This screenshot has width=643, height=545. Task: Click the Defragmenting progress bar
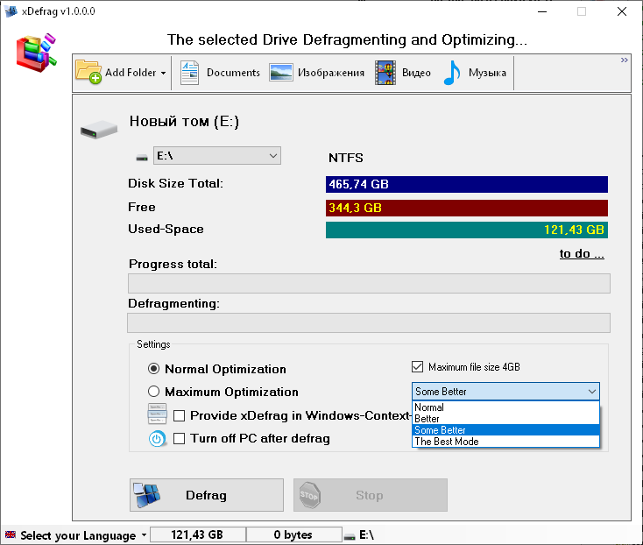(369, 322)
